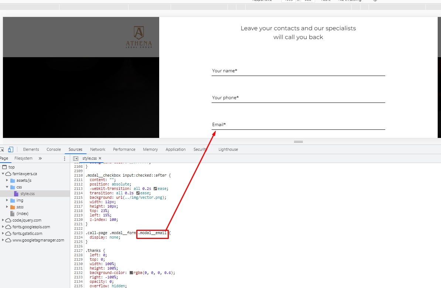441x288 pixels.
Task: Click line number 2123 in gutter
Action: coord(78,233)
